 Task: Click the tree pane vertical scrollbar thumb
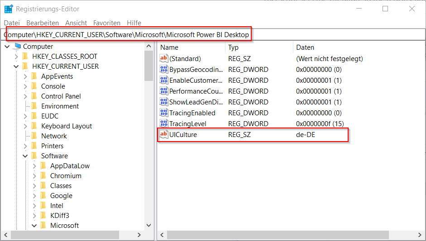pyautogui.click(x=148, y=66)
